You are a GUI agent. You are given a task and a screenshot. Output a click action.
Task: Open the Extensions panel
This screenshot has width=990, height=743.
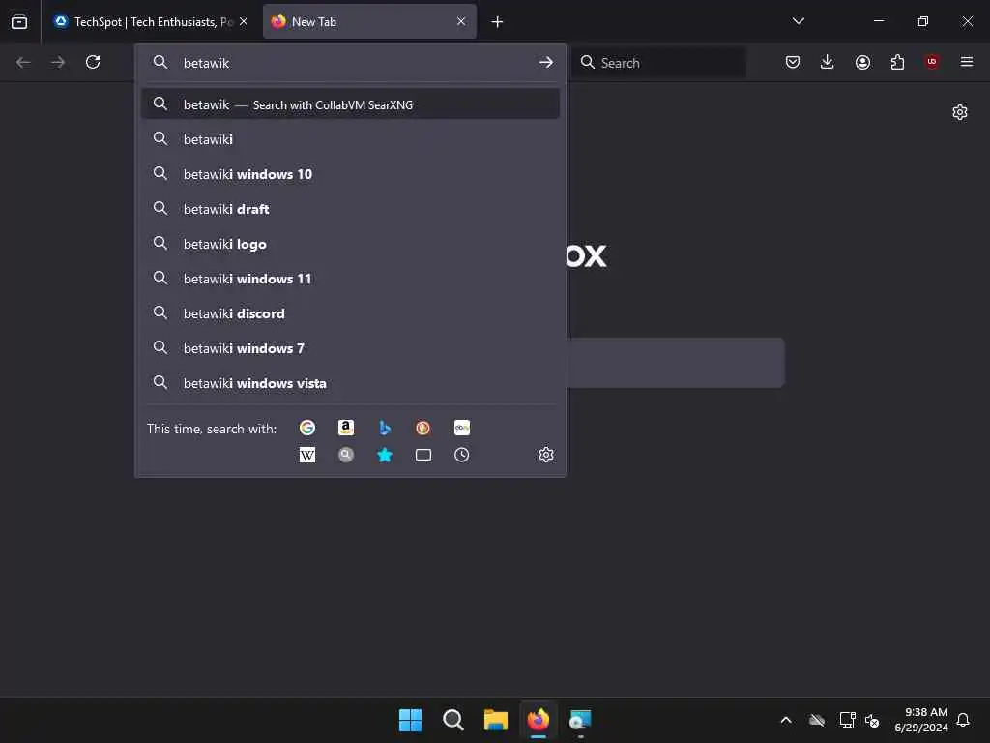click(897, 62)
